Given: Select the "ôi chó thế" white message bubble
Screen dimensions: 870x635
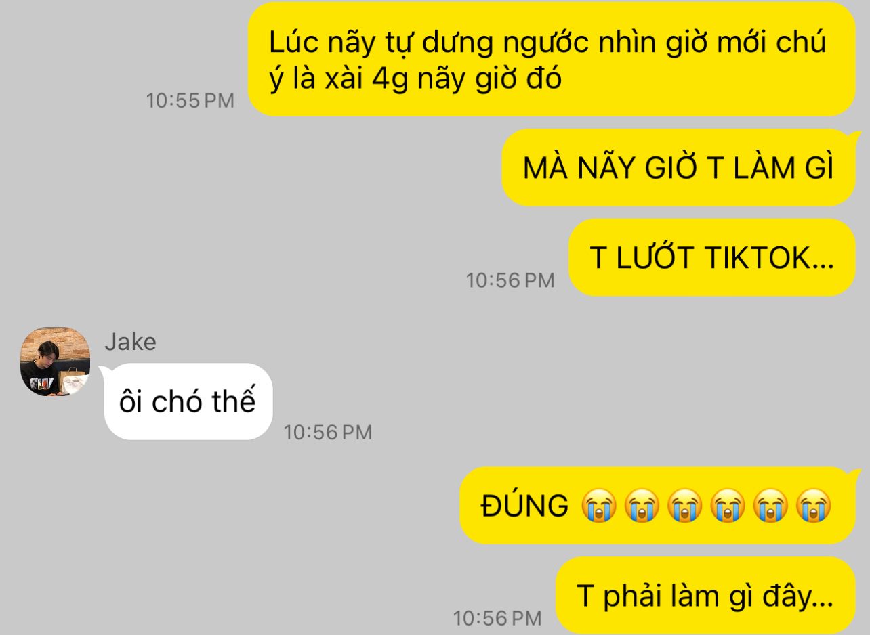Looking at the screenshot, I should tap(188, 401).
